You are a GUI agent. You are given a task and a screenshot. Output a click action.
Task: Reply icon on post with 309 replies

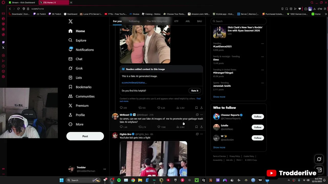coord(121,108)
